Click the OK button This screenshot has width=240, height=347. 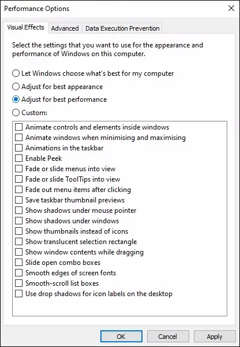(x=121, y=337)
